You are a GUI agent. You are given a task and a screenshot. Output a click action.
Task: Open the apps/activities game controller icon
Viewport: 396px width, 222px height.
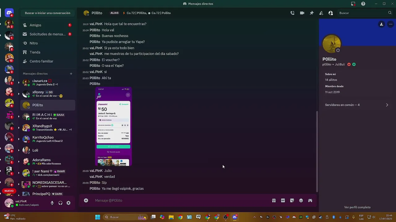310,200
